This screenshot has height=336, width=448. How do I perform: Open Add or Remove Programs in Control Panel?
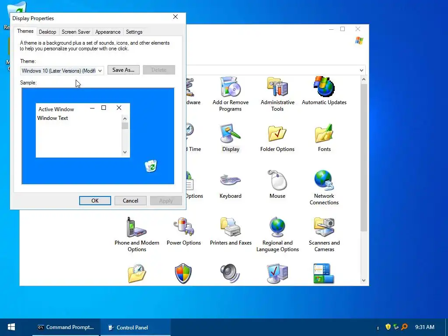click(x=230, y=94)
